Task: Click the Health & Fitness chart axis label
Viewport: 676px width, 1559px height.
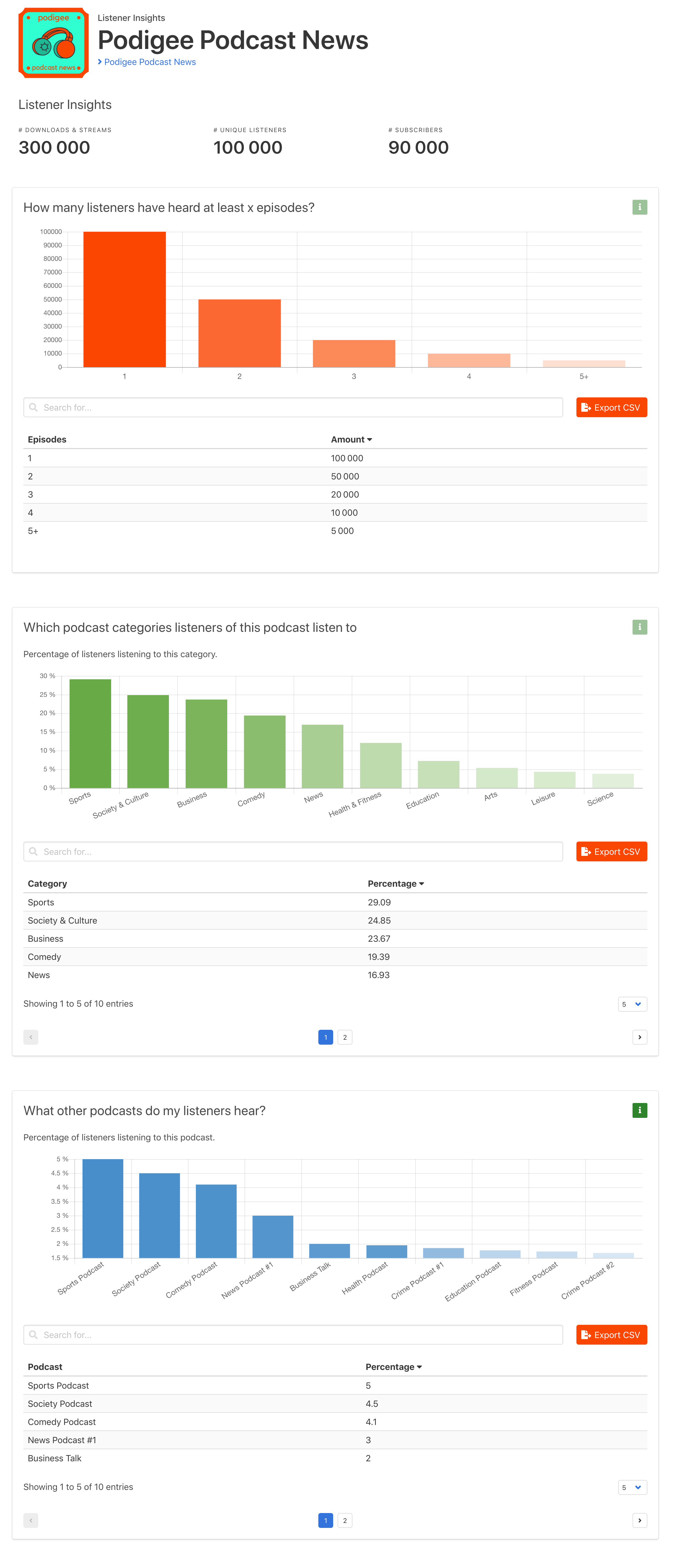Action: tap(355, 804)
